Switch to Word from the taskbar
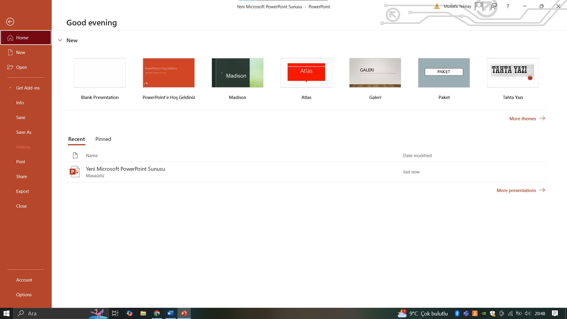 pos(170,313)
